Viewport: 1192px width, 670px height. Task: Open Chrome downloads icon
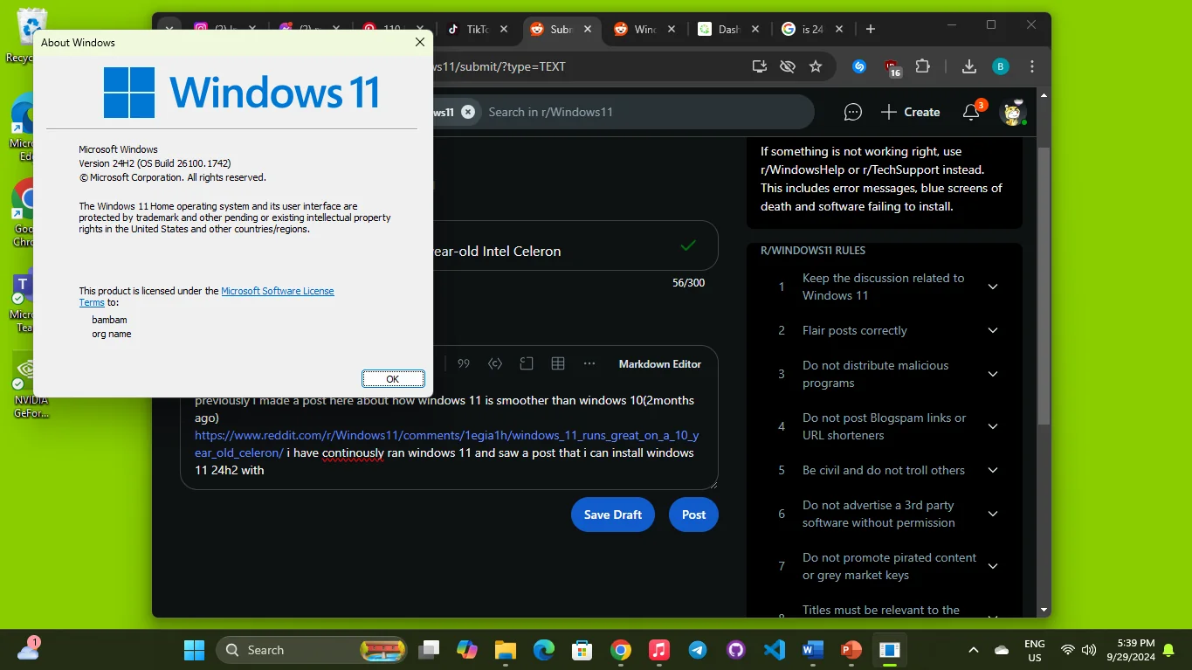click(x=968, y=66)
